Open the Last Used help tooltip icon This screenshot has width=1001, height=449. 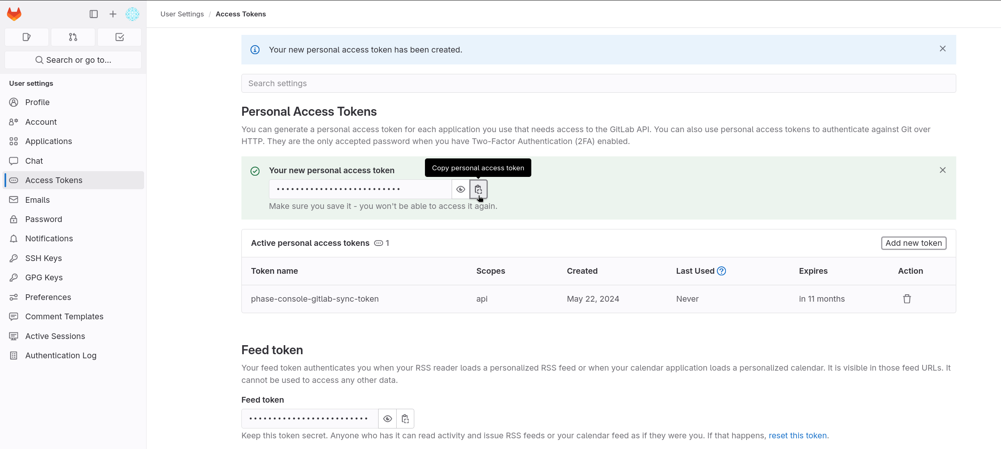pyautogui.click(x=721, y=271)
